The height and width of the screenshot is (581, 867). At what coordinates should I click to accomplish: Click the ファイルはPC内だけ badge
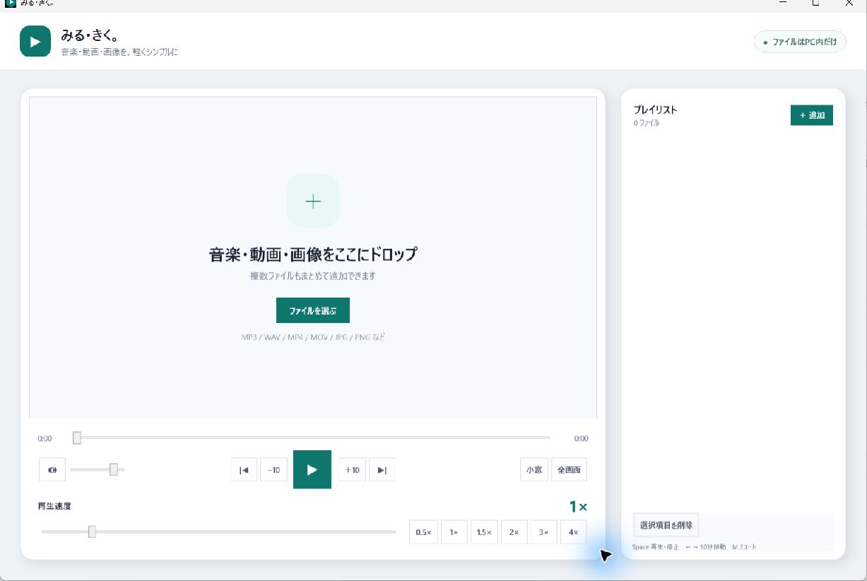[800, 42]
